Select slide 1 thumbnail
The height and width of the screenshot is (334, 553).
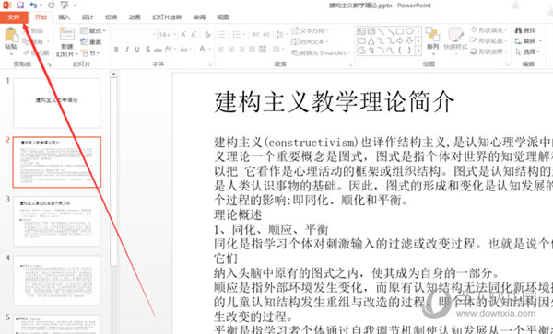coord(57,103)
